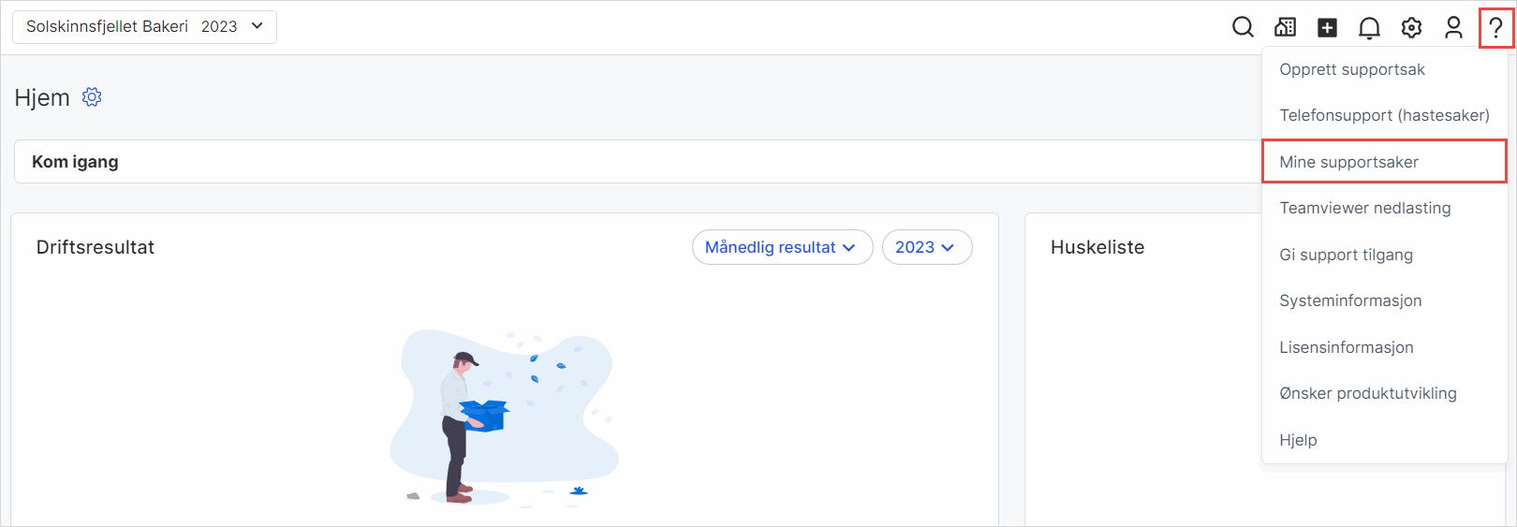Click the plus quick-create icon
The height and width of the screenshot is (527, 1517).
(1327, 28)
